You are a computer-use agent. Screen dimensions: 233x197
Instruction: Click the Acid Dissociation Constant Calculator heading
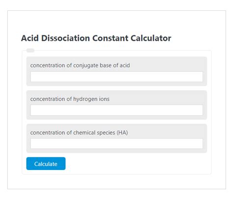coord(96,38)
